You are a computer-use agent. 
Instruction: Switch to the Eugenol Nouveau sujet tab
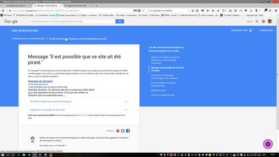pyautogui.click(x=78, y=6)
